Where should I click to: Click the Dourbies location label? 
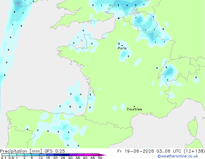[x=134, y=109]
